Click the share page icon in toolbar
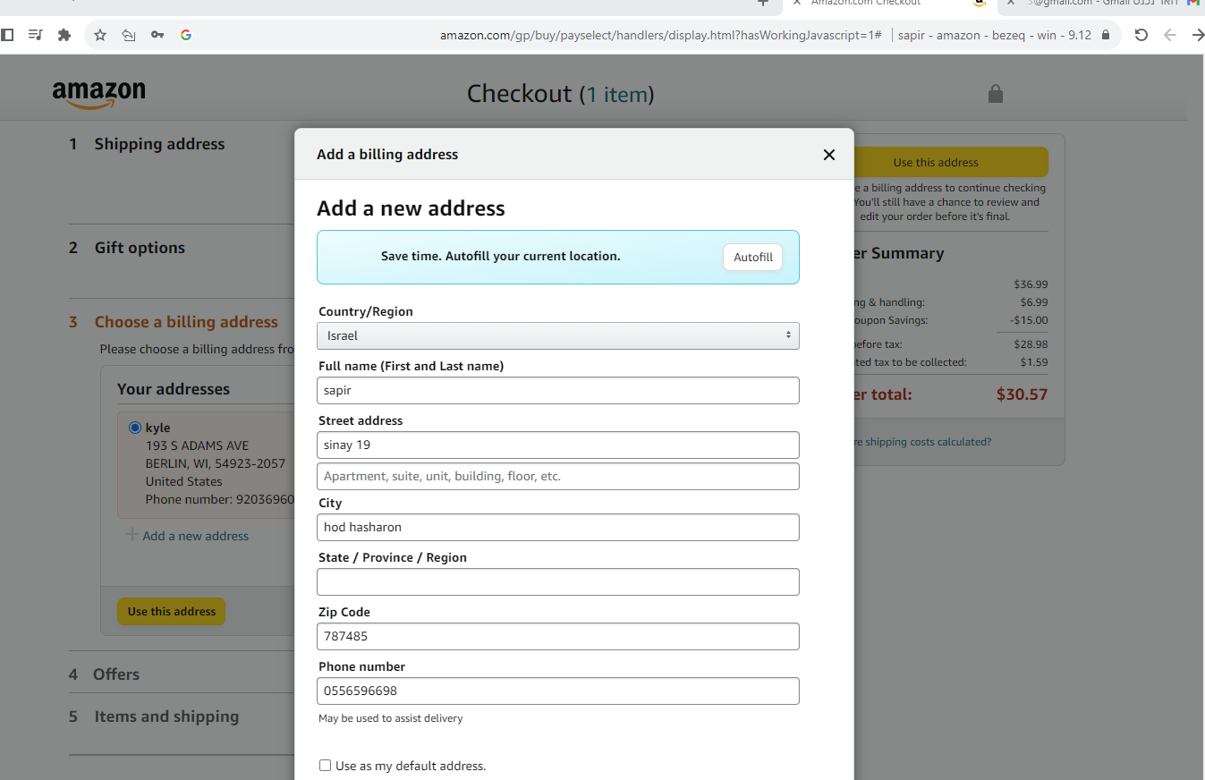The height and width of the screenshot is (780, 1205). click(x=129, y=35)
